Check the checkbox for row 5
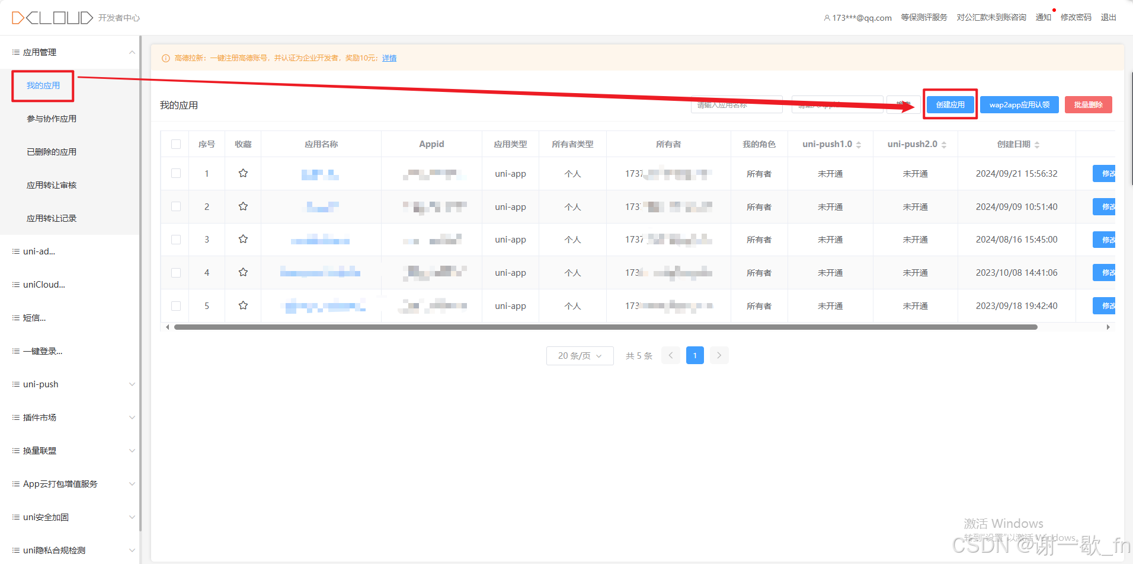1133x564 pixels. pyautogui.click(x=176, y=305)
